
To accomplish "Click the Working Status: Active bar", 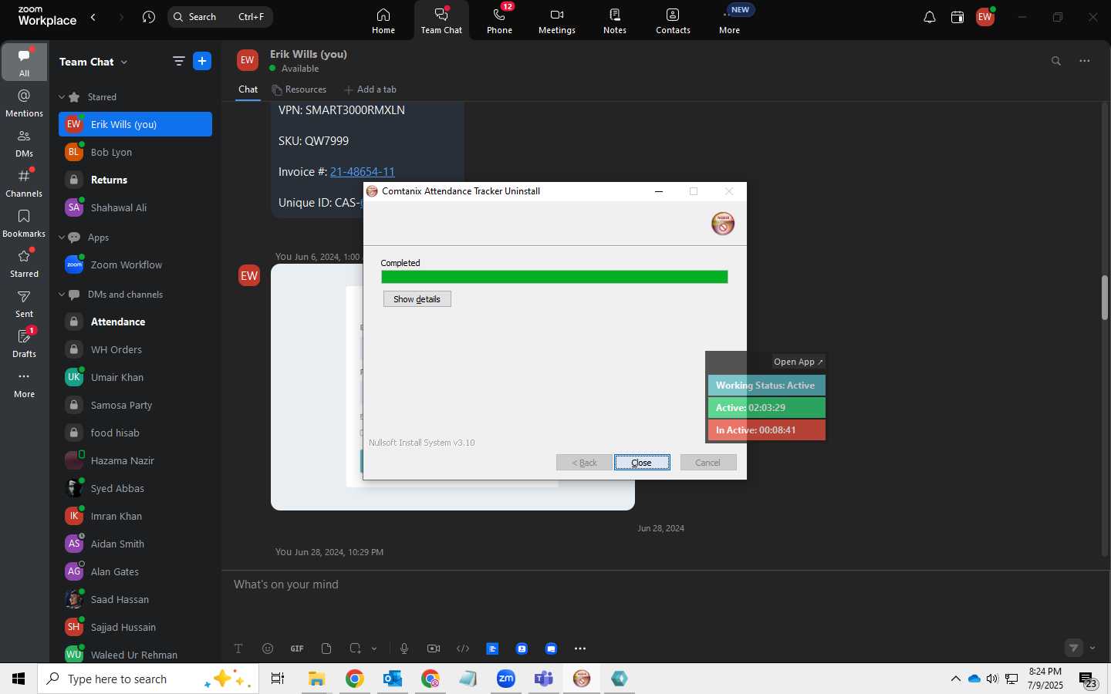I will click(x=766, y=386).
